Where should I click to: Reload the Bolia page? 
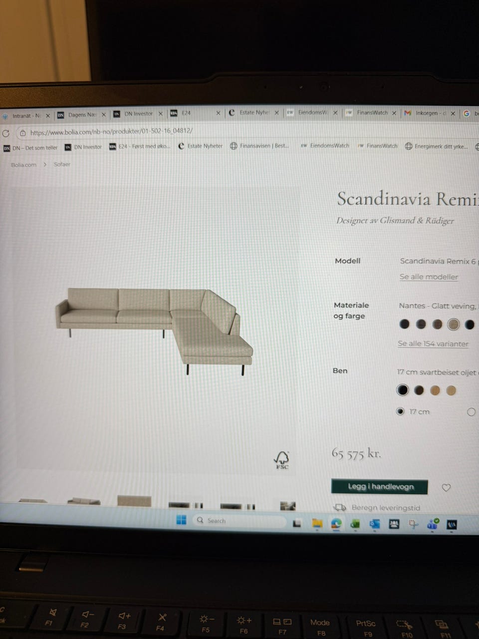6,133
